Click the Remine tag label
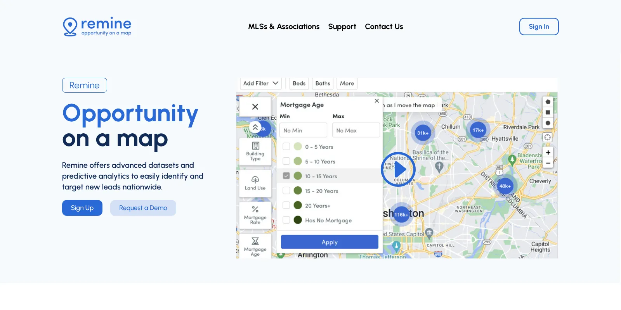Screen dimensions: 621x310 pyautogui.click(x=85, y=85)
